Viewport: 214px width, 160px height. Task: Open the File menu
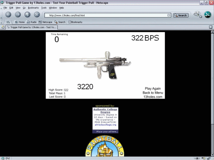5,8
